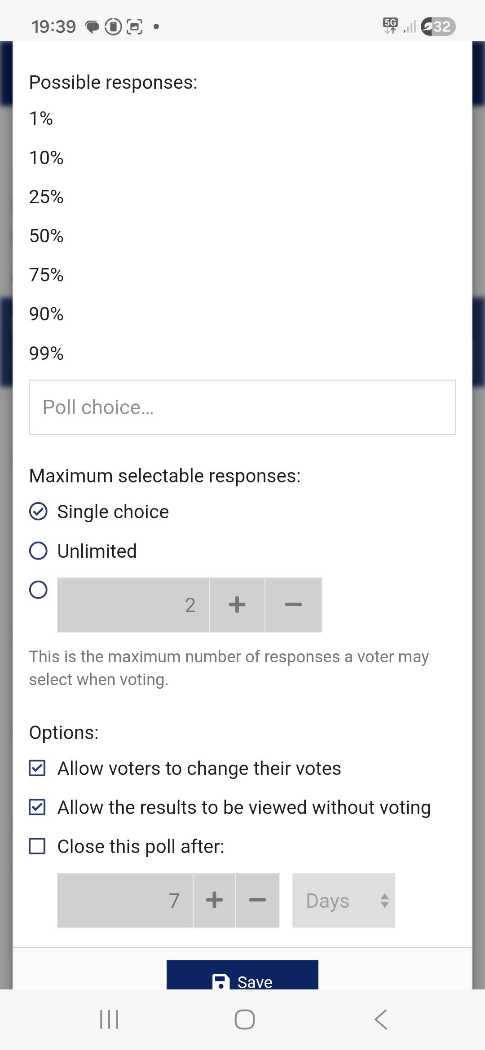The image size is (485, 1050).
Task: Tap the Android back navigation icon
Action: [380, 1019]
